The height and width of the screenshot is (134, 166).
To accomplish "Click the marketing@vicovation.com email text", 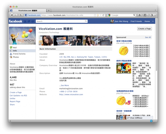I will point(71,89).
